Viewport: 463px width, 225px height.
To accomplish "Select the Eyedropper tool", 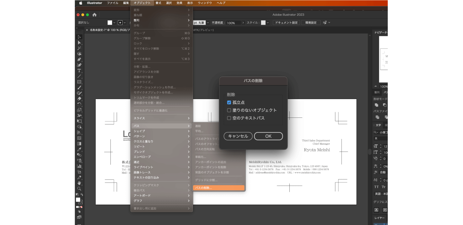I will [x=79, y=149].
